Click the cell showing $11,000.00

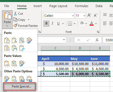[x=100, y=64]
